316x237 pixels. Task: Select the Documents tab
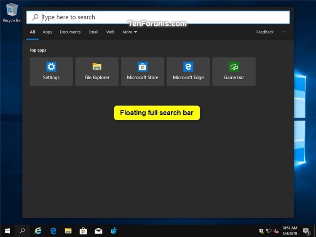70,32
